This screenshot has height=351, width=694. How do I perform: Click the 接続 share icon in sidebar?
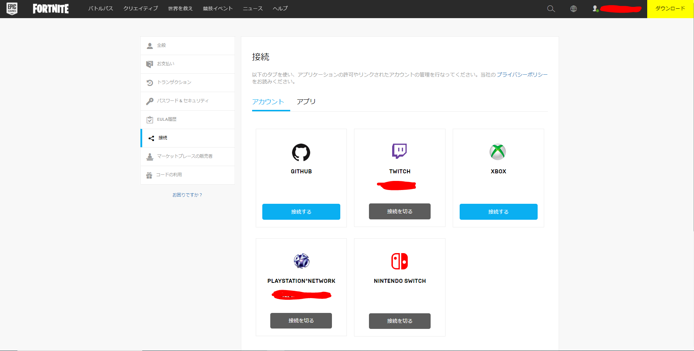(x=151, y=138)
